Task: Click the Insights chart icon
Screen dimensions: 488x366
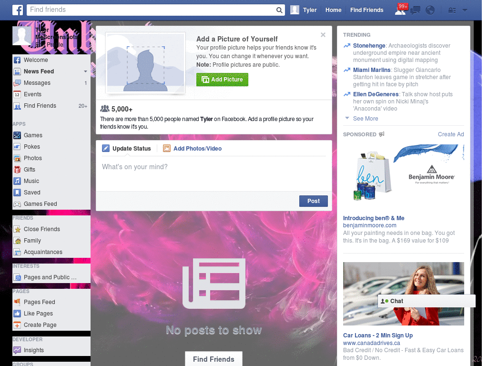Action: tap(17, 350)
